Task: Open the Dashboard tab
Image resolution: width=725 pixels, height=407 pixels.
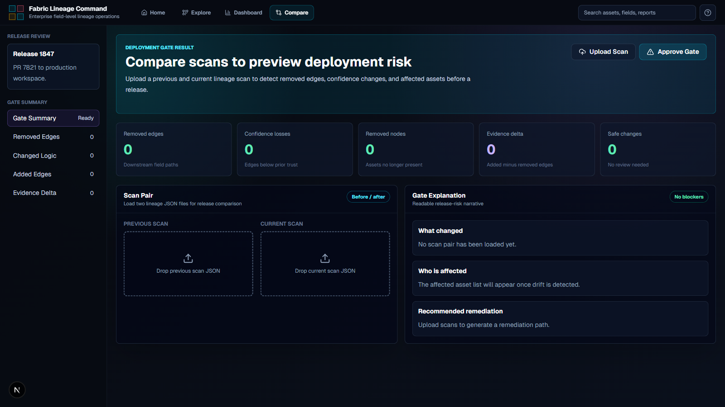Action: pos(243,13)
